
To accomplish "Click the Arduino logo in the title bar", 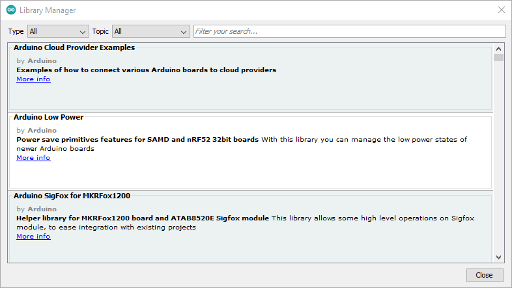I will [11, 10].
